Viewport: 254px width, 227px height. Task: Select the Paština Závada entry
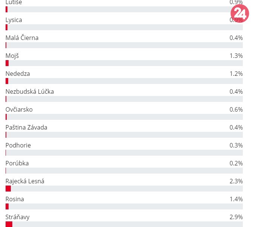click(x=26, y=127)
